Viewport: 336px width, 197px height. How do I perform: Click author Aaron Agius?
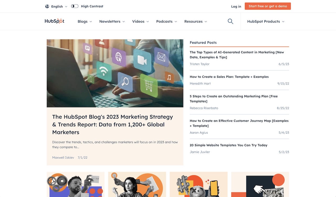point(199,133)
